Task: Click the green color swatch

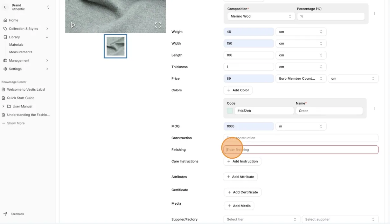Action: click(230, 111)
